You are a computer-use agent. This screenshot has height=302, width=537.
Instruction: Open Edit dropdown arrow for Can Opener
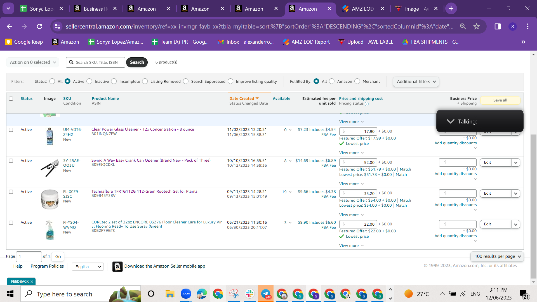[x=516, y=162]
